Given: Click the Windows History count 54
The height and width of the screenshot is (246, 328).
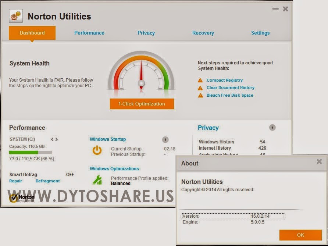Looking at the screenshot, I should (263, 142).
